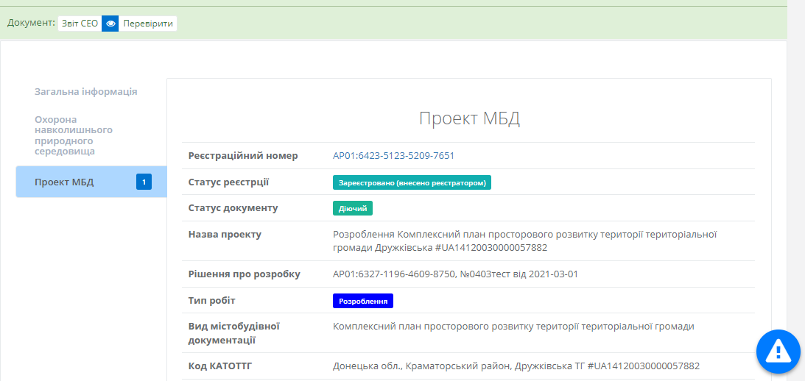Image resolution: width=805 pixels, height=381 pixels.
Task: Open Охорона навколишнього природного середовища section
Action: pos(74,135)
